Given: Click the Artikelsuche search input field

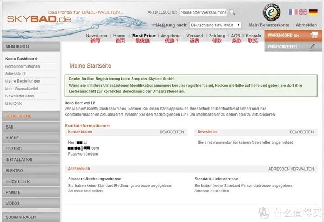Looking at the screenshot, I should [x=202, y=11].
